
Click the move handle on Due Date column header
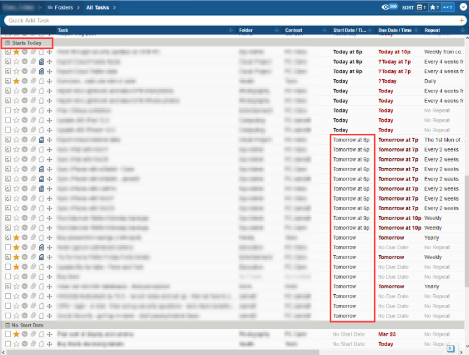[x=417, y=30]
